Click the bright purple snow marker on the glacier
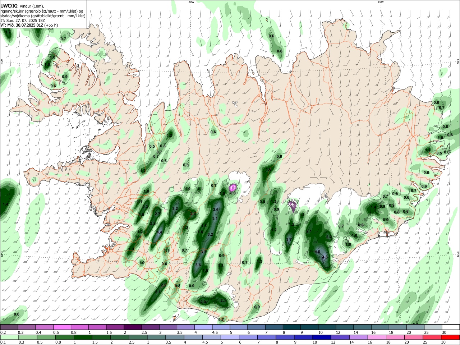This screenshot has height=345, width=460. click(x=233, y=187)
